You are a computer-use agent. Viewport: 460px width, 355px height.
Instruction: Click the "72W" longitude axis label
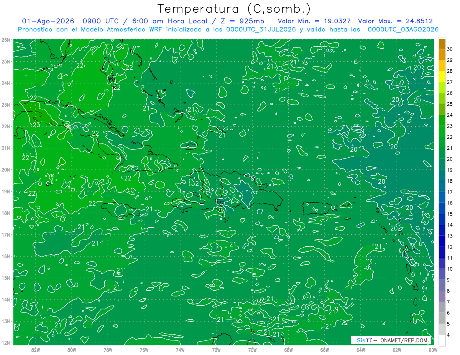[216, 350]
